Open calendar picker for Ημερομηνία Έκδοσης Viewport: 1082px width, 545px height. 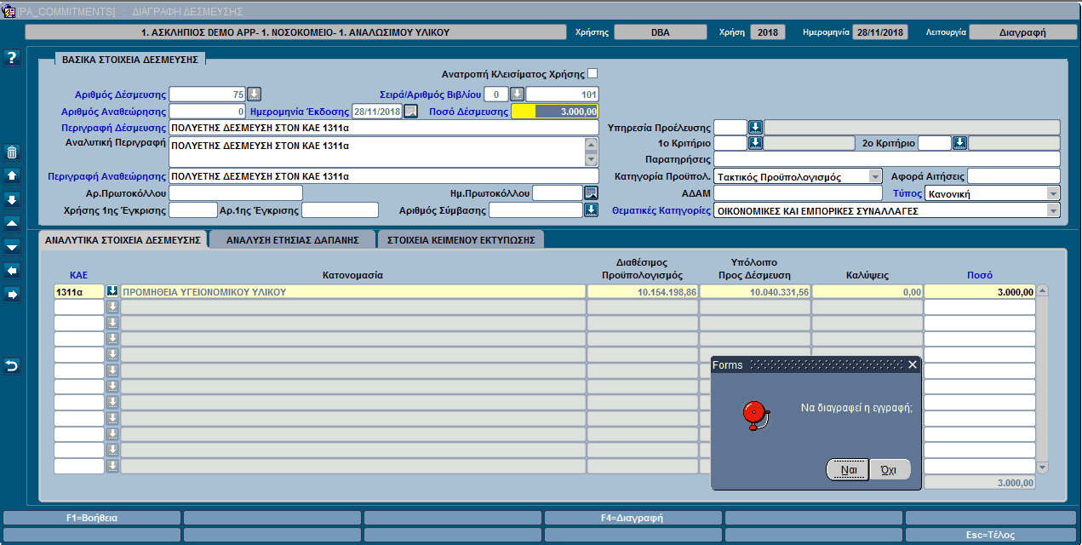(x=410, y=111)
